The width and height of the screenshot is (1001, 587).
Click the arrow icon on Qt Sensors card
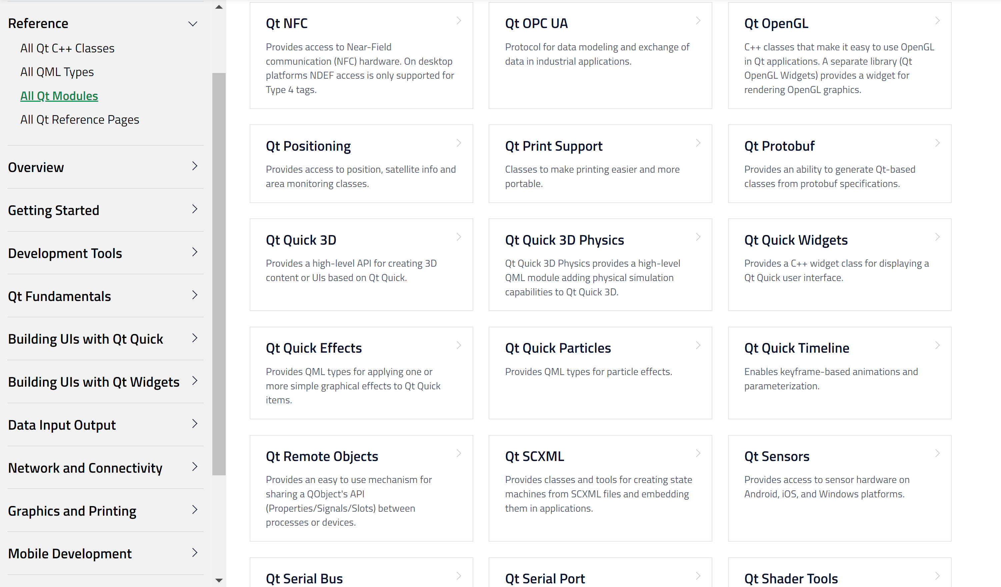tap(937, 453)
